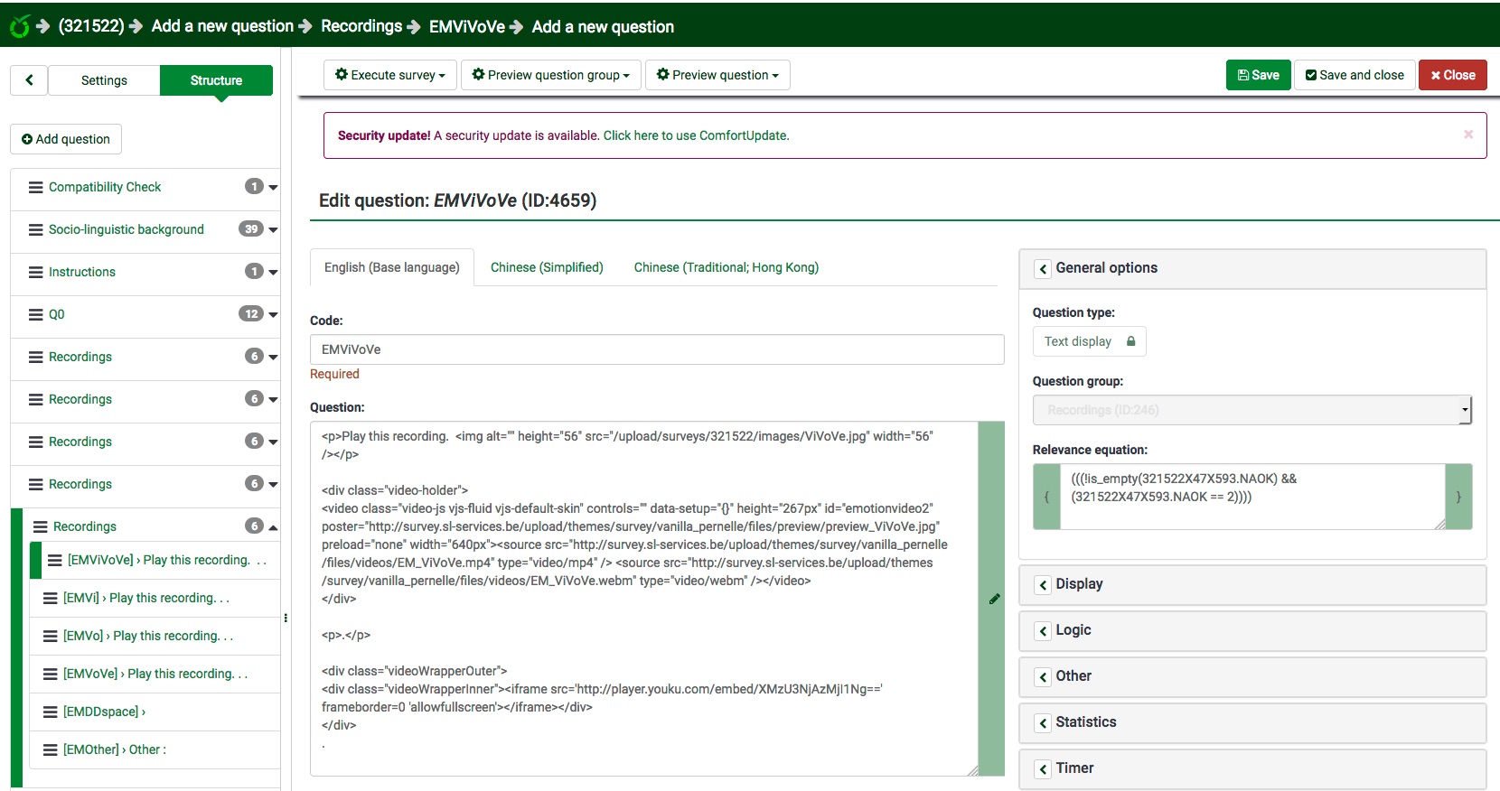
Task: Click the back arrow sidebar button
Action: click(29, 80)
